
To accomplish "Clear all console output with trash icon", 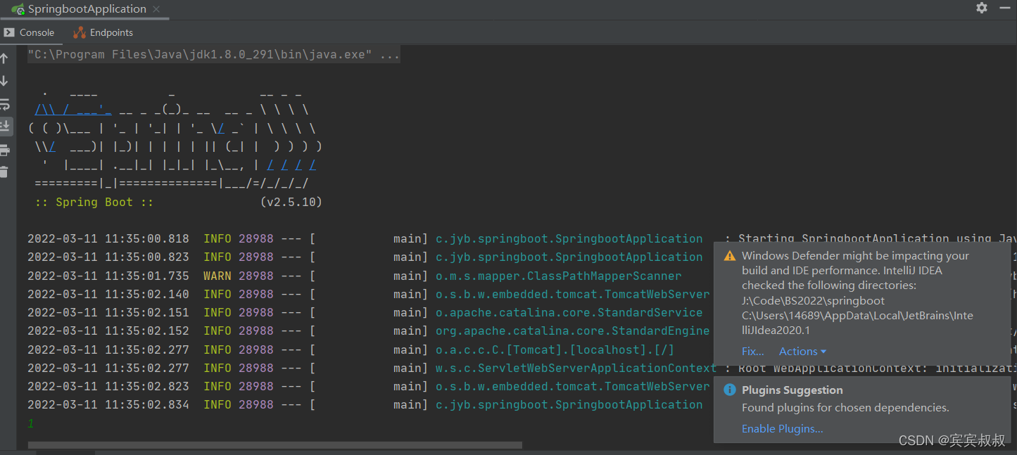I will 4,172.
